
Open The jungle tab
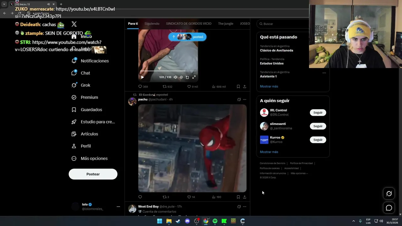pos(225,24)
